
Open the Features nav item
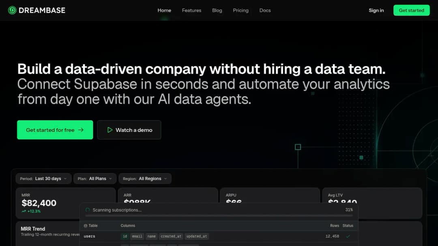(191, 10)
